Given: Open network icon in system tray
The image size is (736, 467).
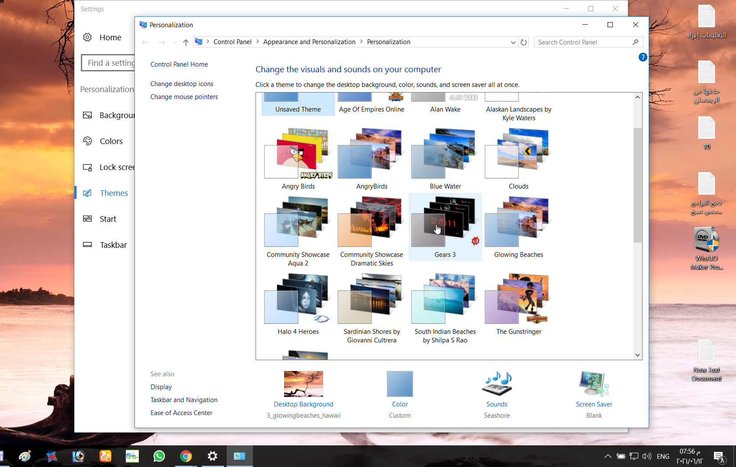Looking at the screenshot, I should tap(634, 456).
